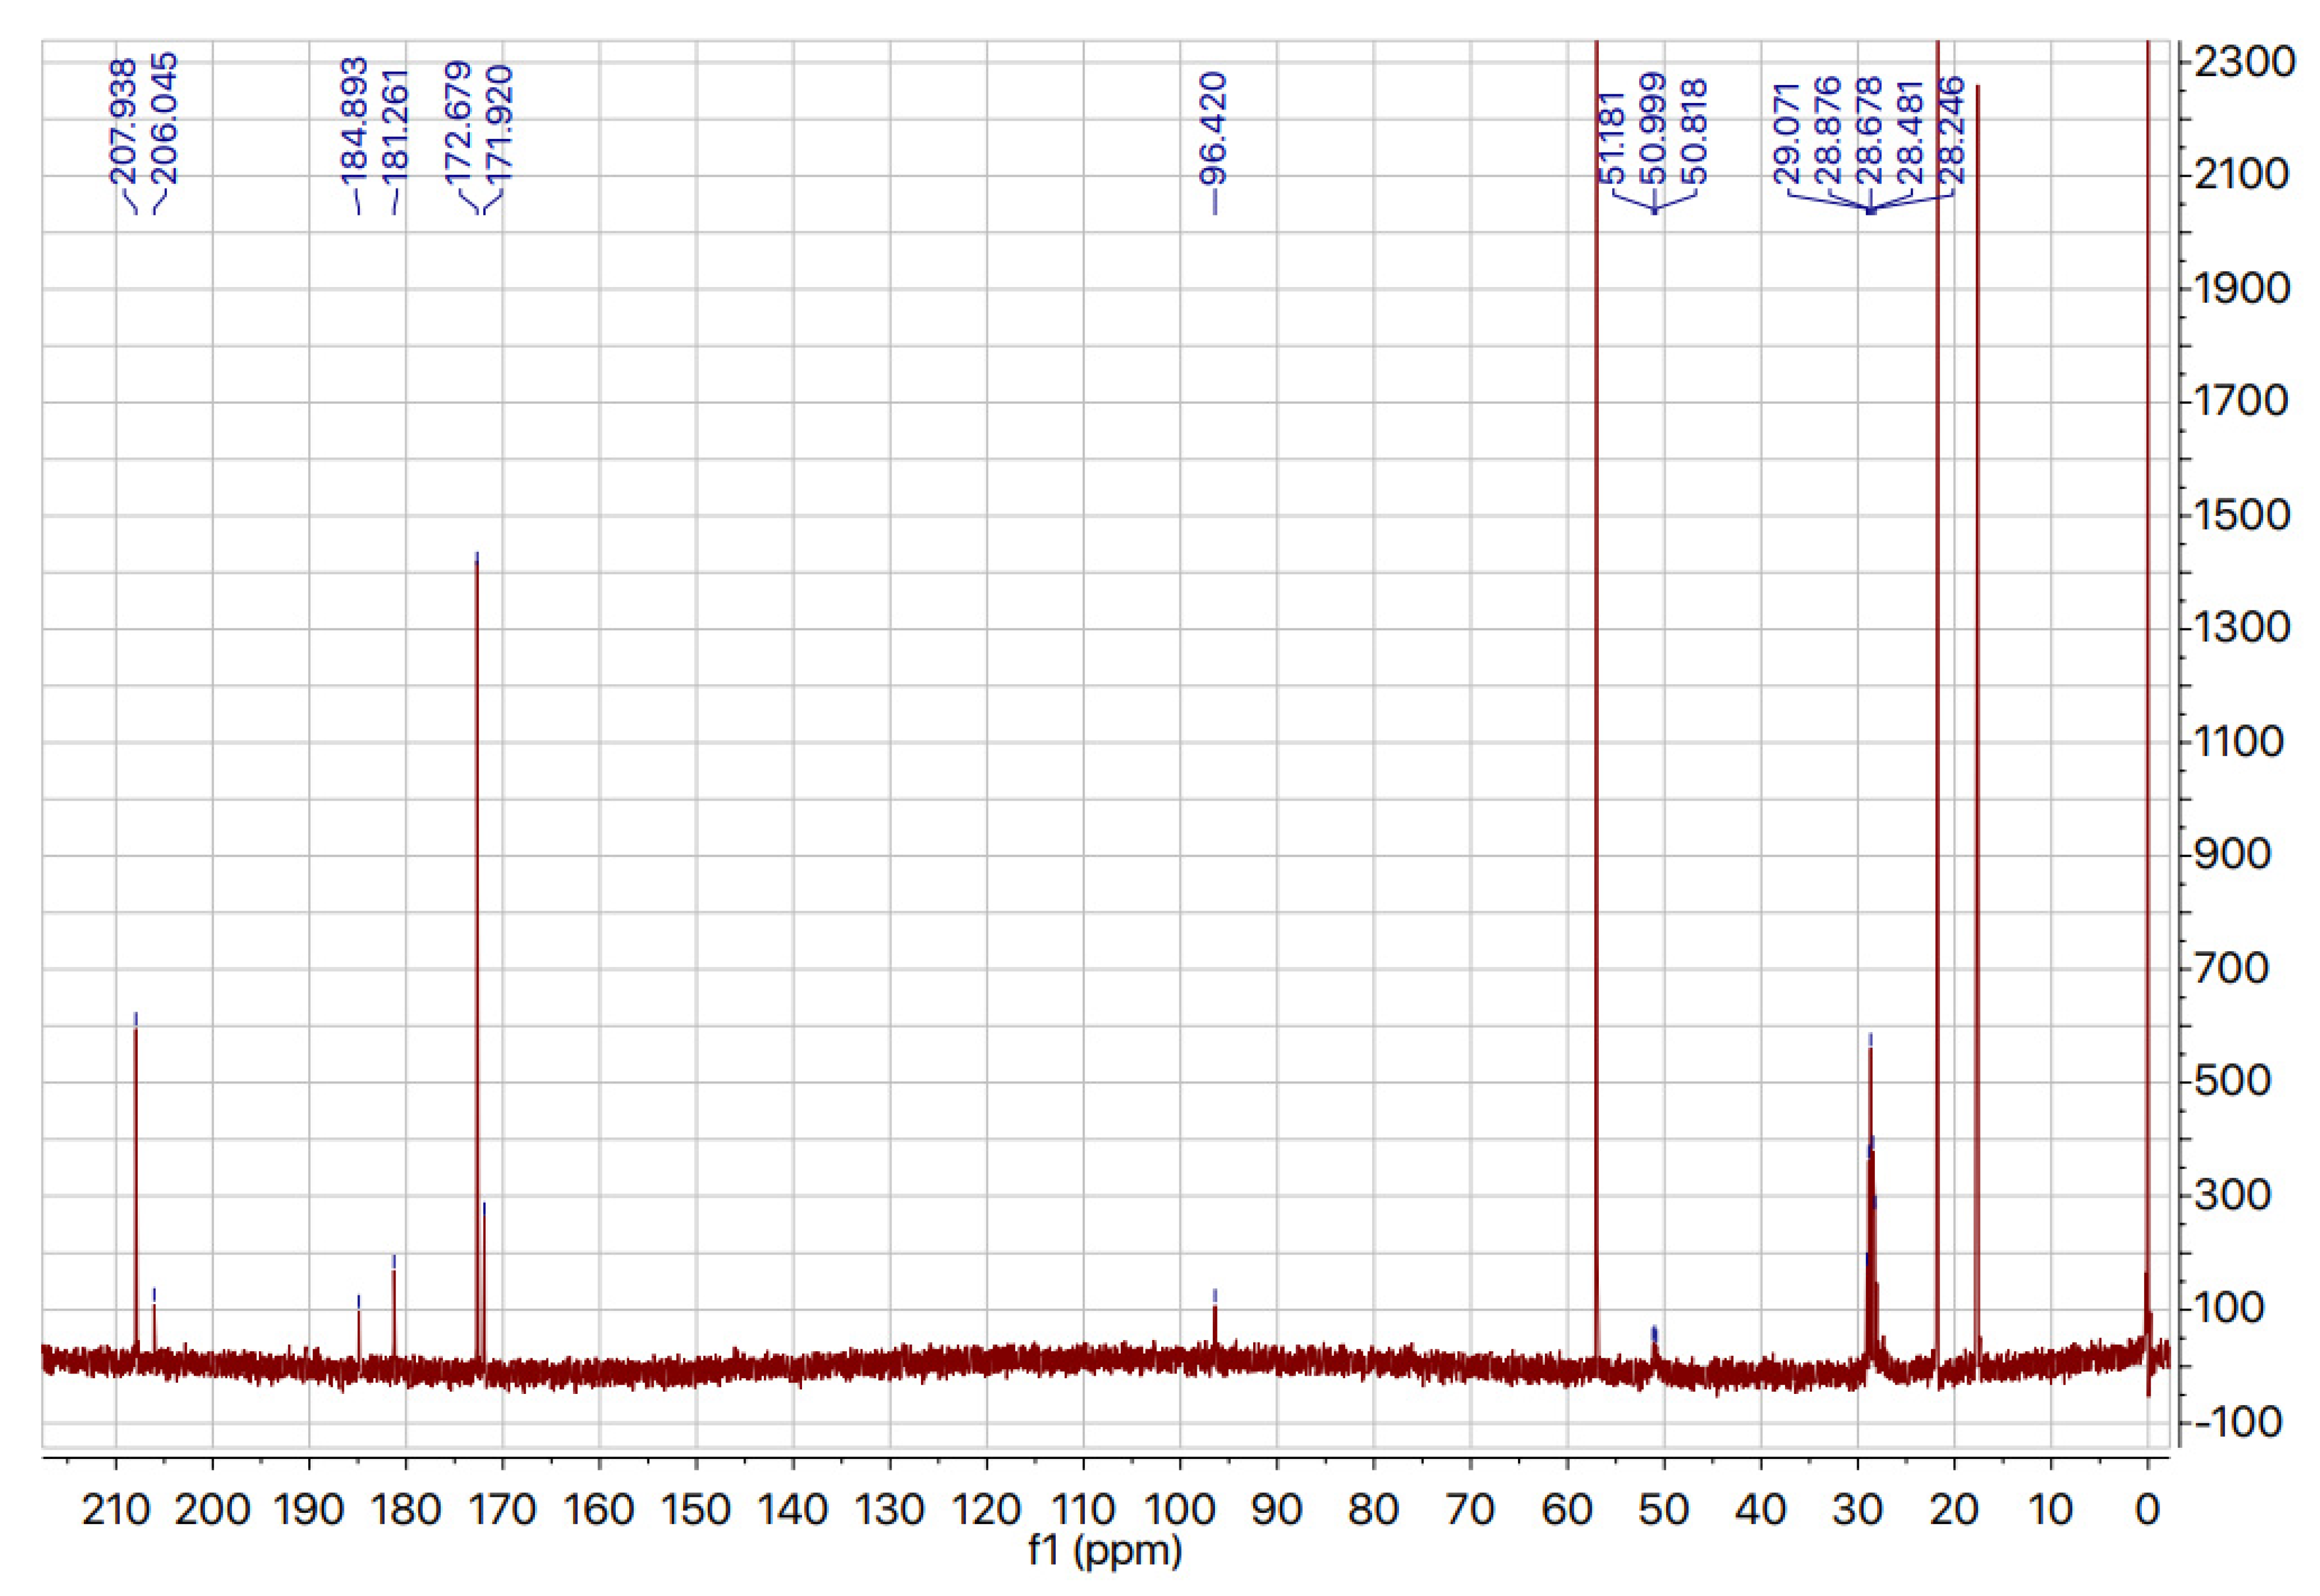2320x1596 pixels.
Task: Click the 50.818 peak label
Action: click(x=1694, y=132)
